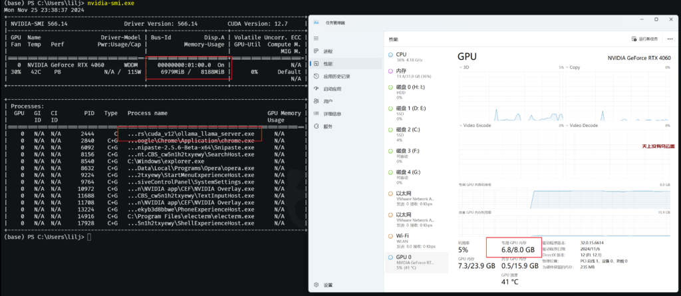Click the 6.8/8.0 GB dedicated memory value
The height and width of the screenshot is (296, 681).
[x=517, y=250]
